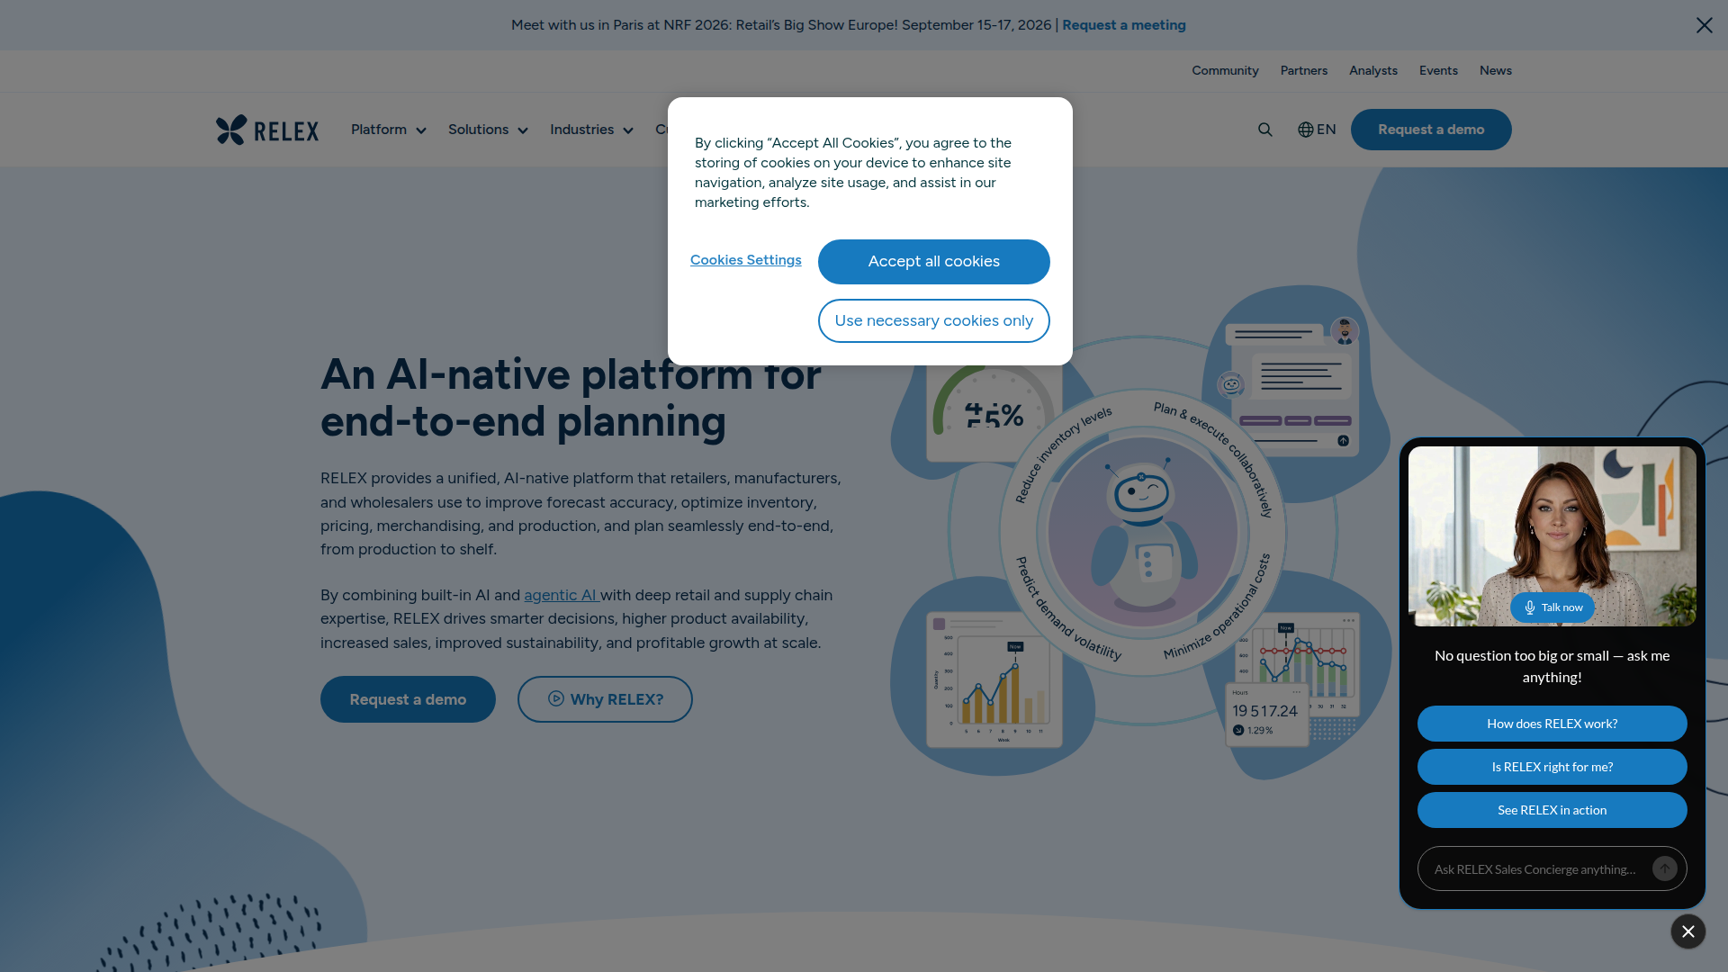Send the concierge message with arrow icon
This screenshot has width=1728, height=972.
pos(1665,868)
